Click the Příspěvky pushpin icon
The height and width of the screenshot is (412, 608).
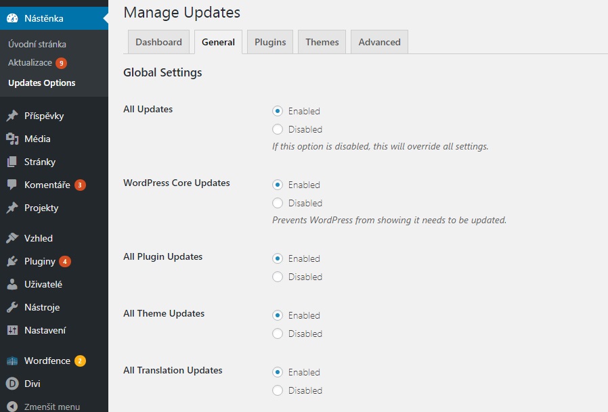pos(12,116)
